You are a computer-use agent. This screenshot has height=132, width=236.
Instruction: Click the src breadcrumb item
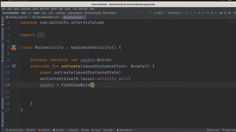point(29,13)
